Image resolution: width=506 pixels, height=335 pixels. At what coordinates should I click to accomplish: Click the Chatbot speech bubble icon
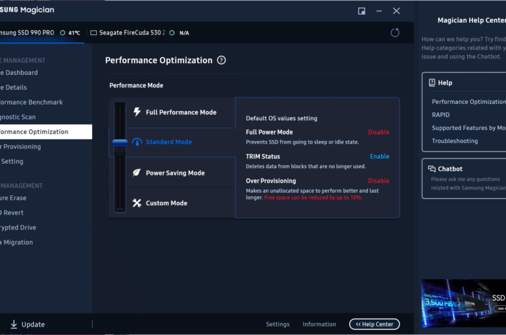click(x=432, y=169)
